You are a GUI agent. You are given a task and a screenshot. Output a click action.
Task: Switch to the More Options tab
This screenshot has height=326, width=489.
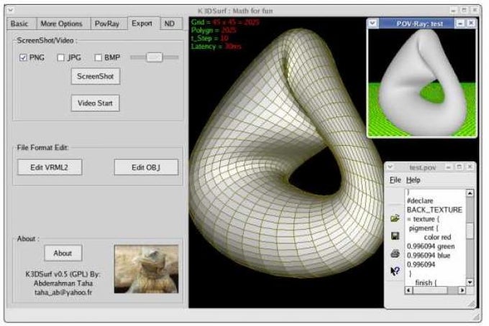click(62, 24)
